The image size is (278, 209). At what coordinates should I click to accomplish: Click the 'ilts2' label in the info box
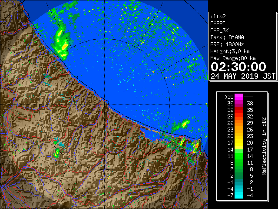(x=218, y=17)
